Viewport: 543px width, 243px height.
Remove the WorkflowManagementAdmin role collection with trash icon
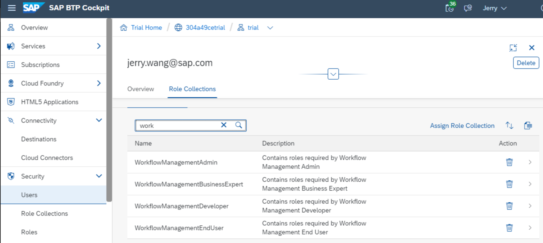509,162
